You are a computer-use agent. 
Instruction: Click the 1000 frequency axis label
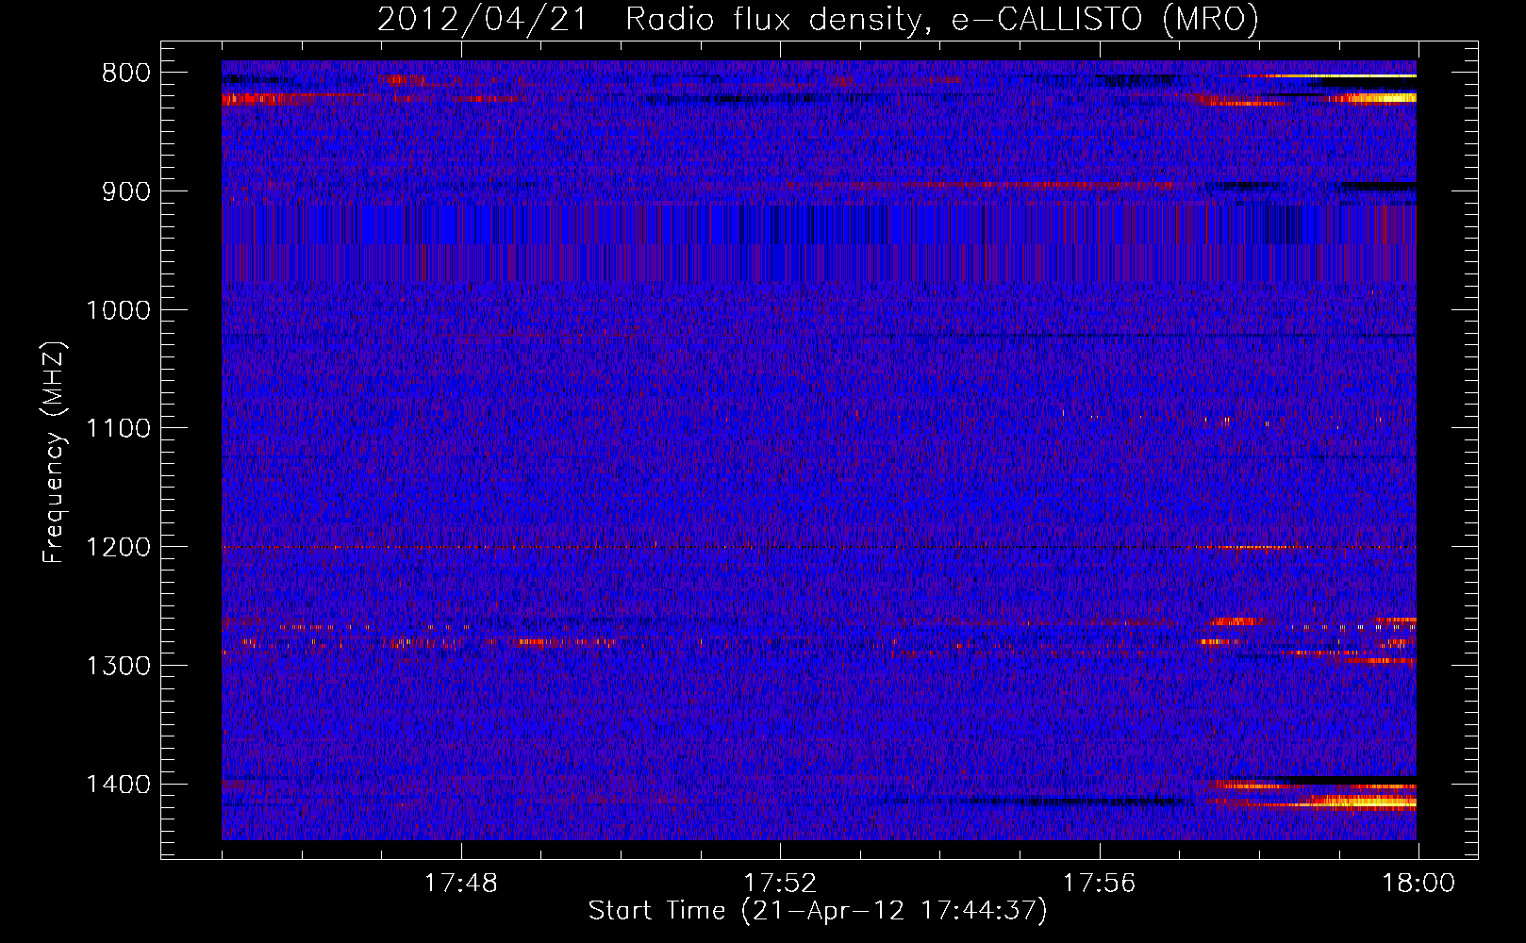(x=118, y=310)
